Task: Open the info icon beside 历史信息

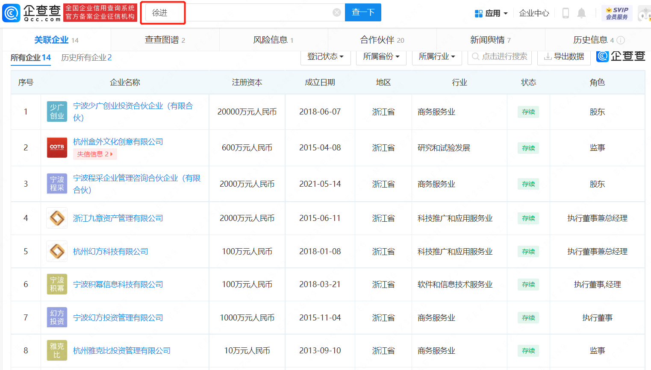Action: (x=621, y=40)
